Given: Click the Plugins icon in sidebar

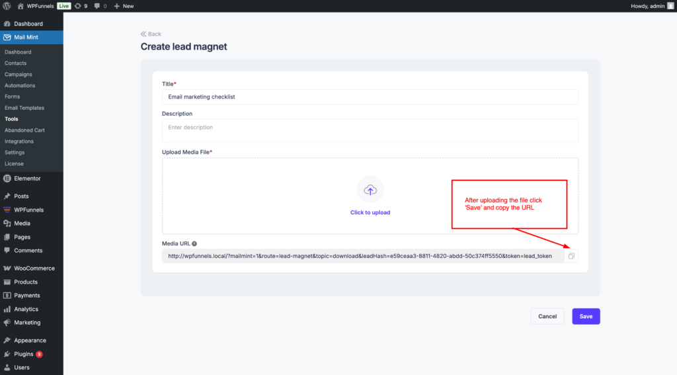Looking at the screenshot, I should 7,354.
